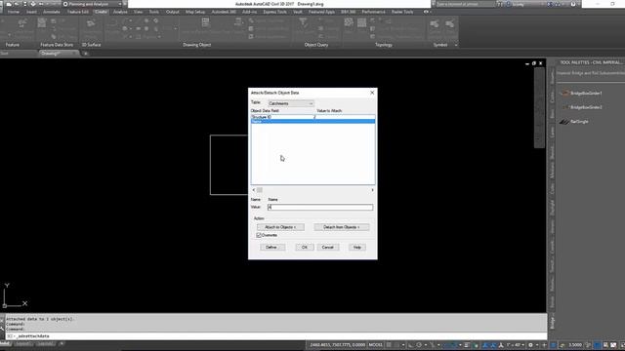Click the Object Query funnel icon
625x351 pixels.
coord(303,23)
